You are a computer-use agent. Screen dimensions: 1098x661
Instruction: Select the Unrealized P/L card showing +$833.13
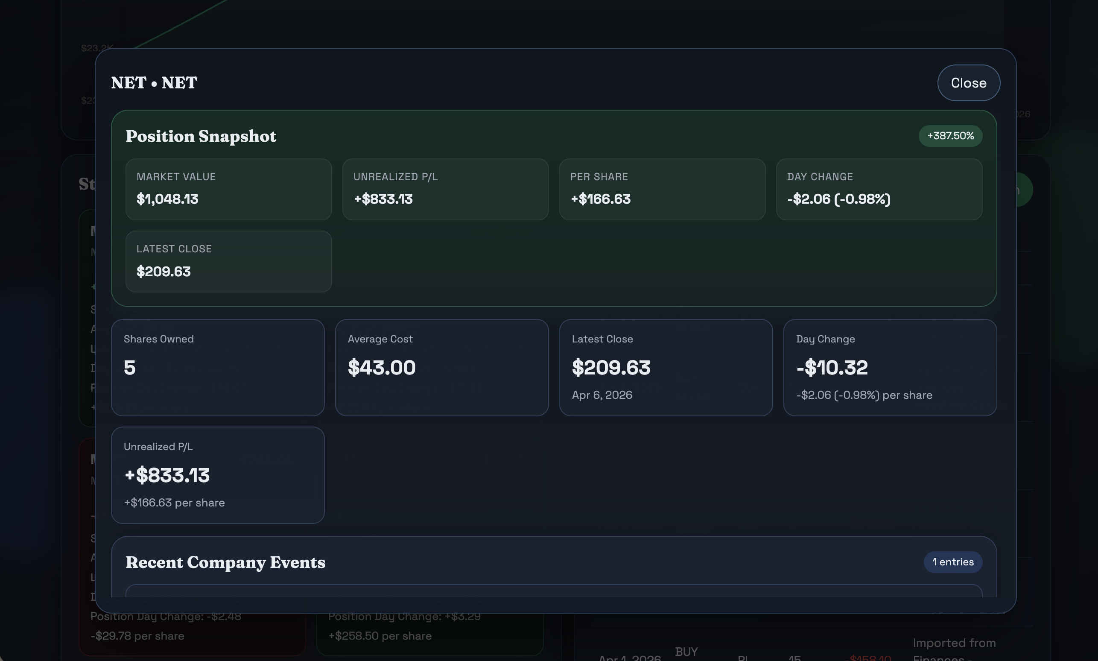(218, 475)
